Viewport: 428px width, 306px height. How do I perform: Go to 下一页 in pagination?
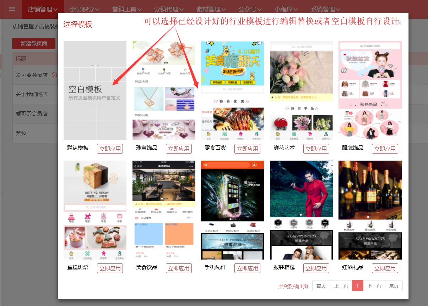point(374,286)
